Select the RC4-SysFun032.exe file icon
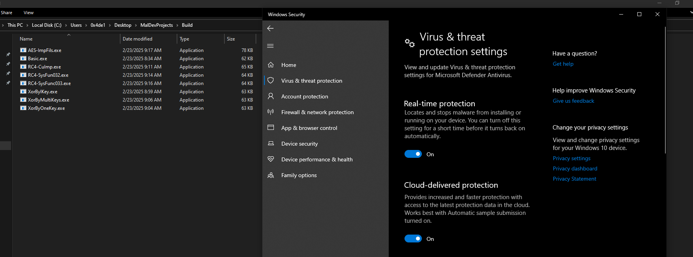Image resolution: width=693 pixels, height=257 pixels. 23,75
